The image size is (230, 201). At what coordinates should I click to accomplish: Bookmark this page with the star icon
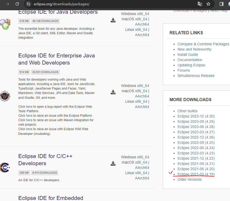click(208, 4)
